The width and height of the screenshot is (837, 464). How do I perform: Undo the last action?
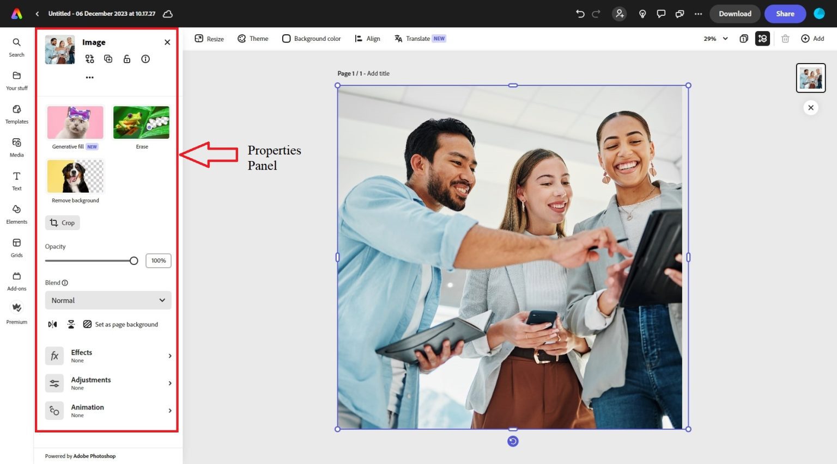[580, 14]
